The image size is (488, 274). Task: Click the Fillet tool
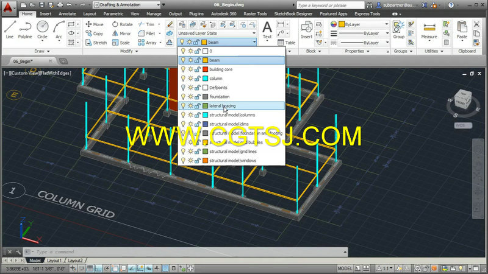click(147, 33)
